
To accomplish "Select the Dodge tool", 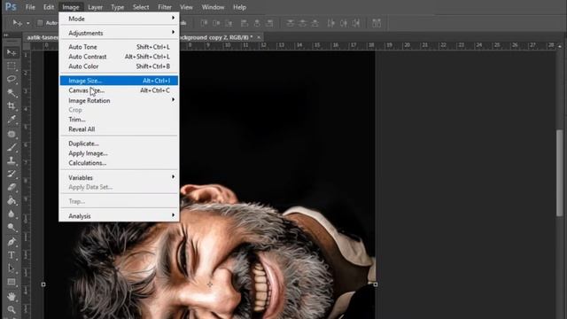I will (12, 228).
